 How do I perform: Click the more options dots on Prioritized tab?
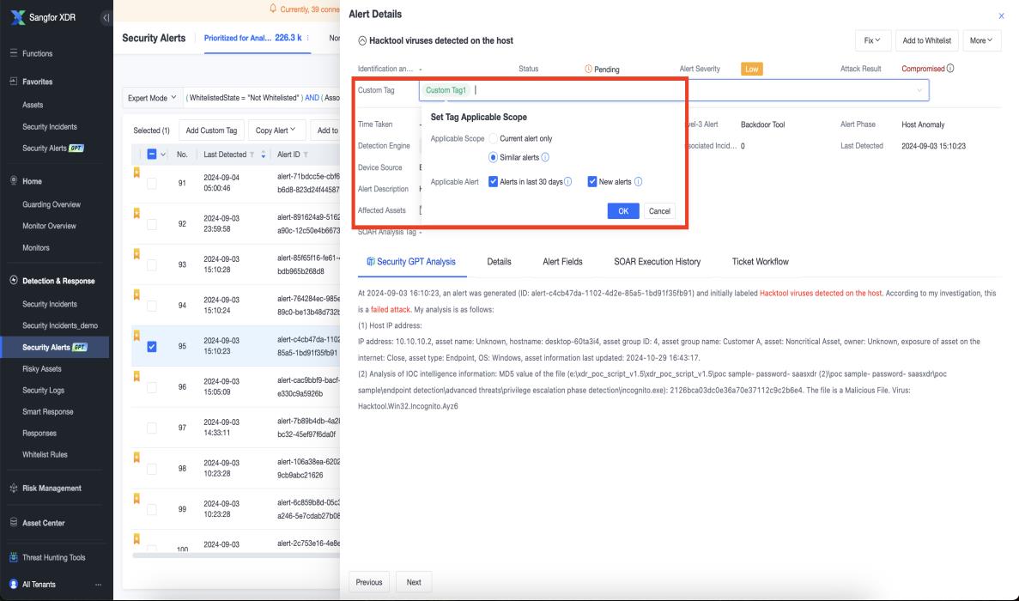(x=308, y=38)
